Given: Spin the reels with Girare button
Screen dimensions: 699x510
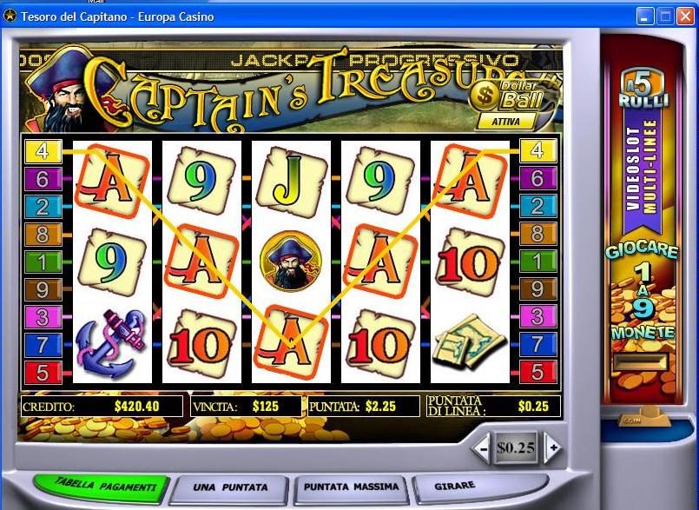Looking at the screenshot, I should 455,487.
